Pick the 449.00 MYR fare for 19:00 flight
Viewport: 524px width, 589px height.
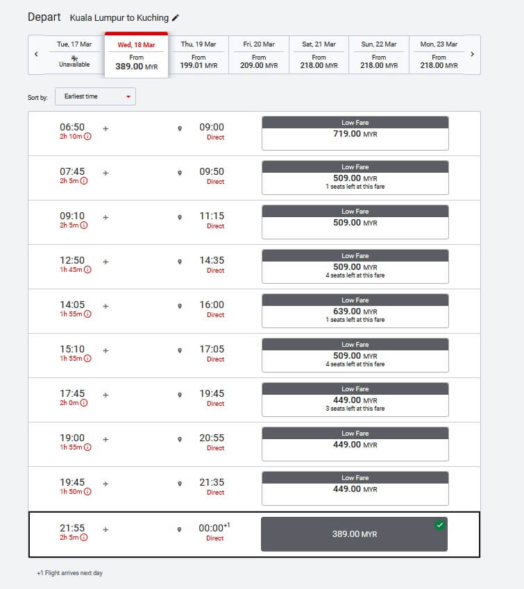[x=355, y=444]
